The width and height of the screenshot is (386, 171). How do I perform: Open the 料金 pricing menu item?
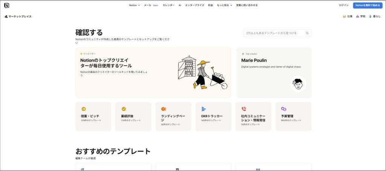[210, 5]
